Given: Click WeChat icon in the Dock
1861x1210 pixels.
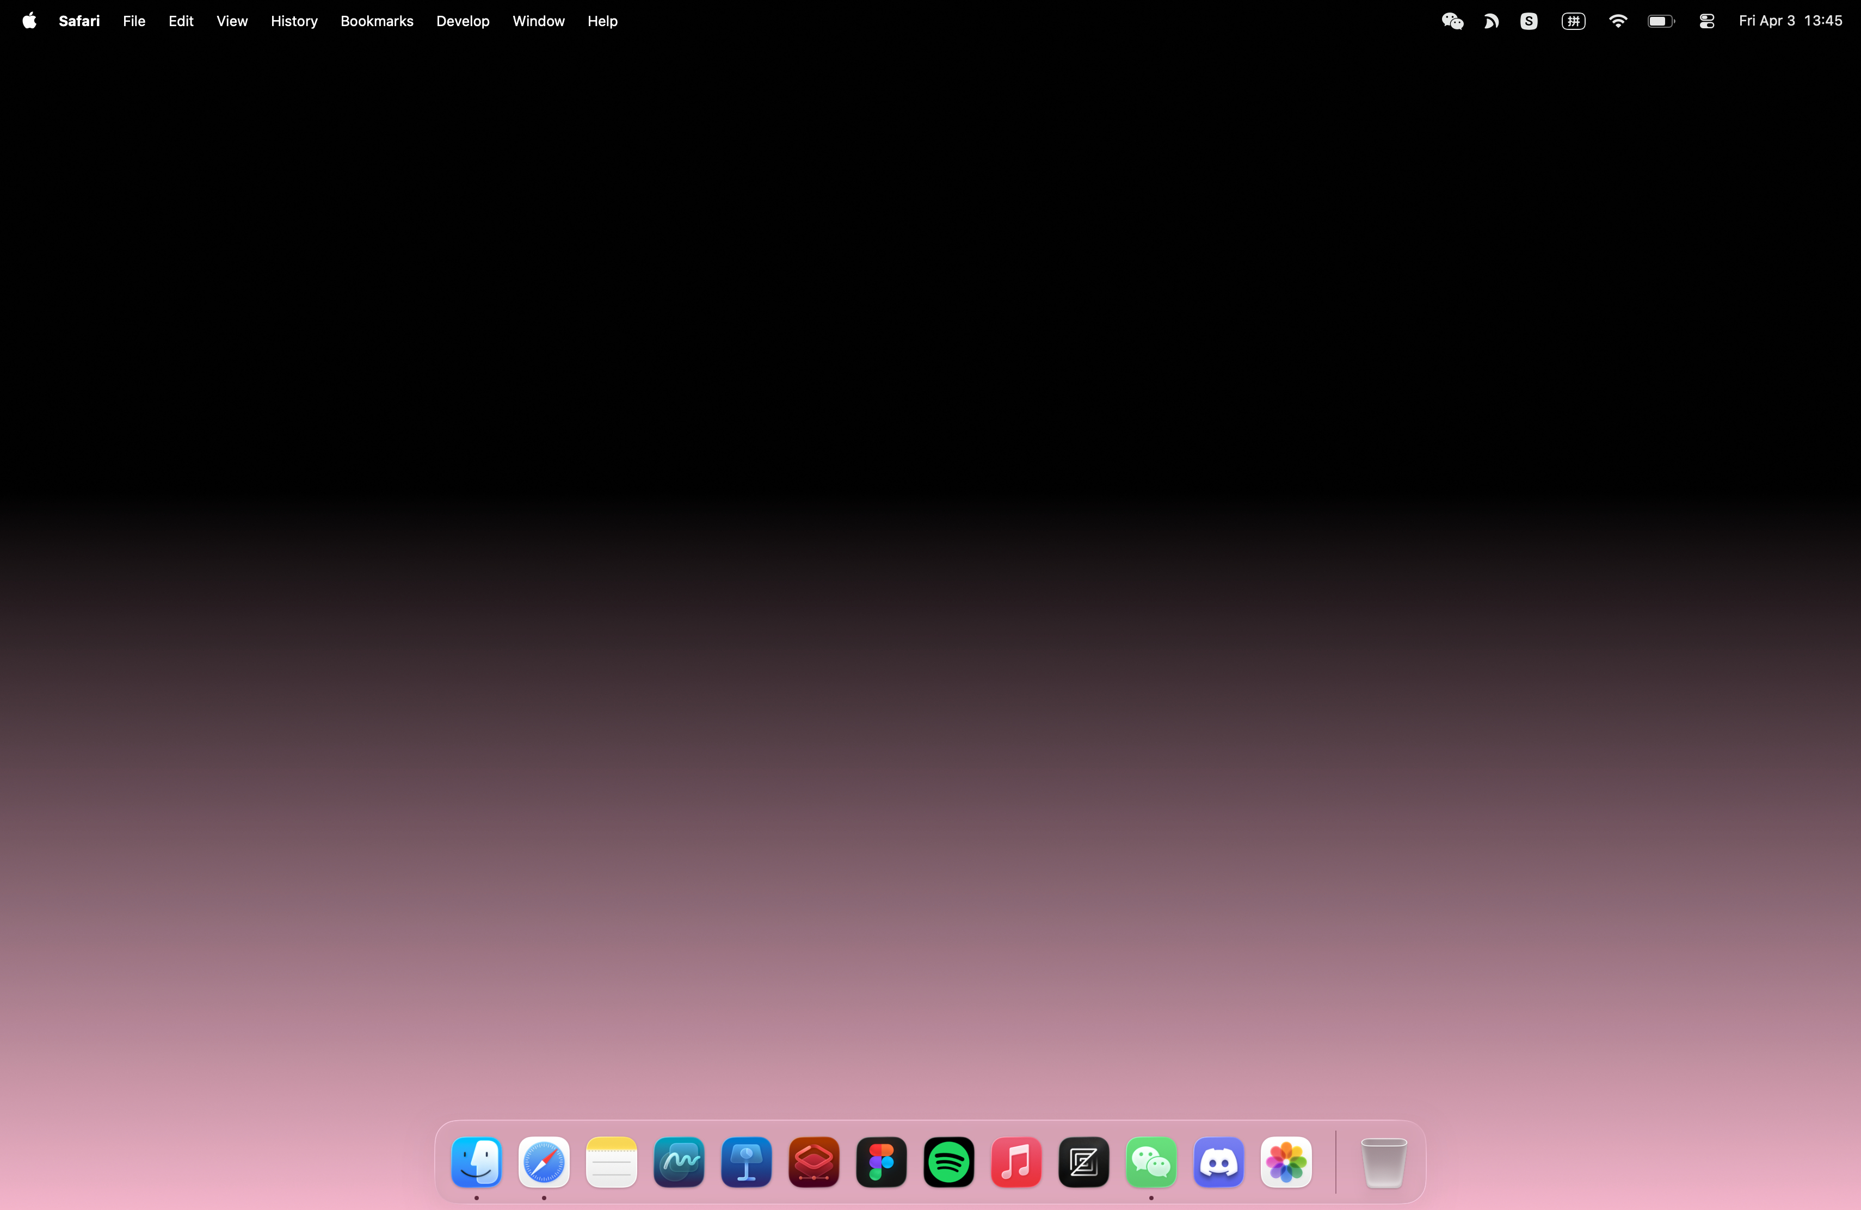Looking at the screenshot, I should tap(1151, 1162).
